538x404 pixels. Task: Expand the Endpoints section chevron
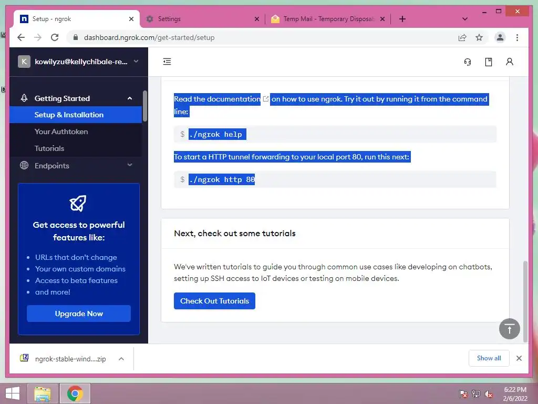pyautogui.click(x=130, y=165)
